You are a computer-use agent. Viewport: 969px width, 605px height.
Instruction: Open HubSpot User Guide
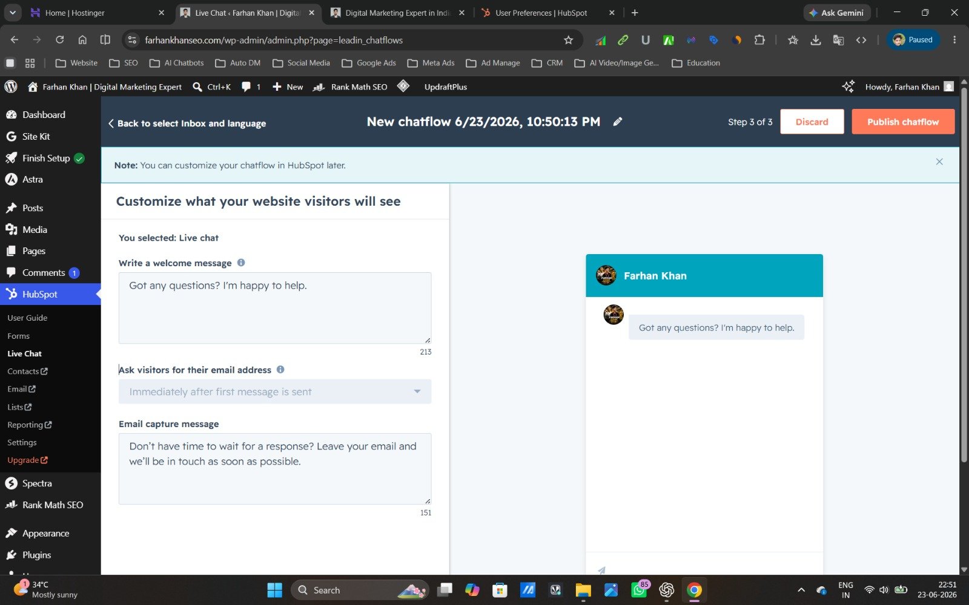coord(27,318)
